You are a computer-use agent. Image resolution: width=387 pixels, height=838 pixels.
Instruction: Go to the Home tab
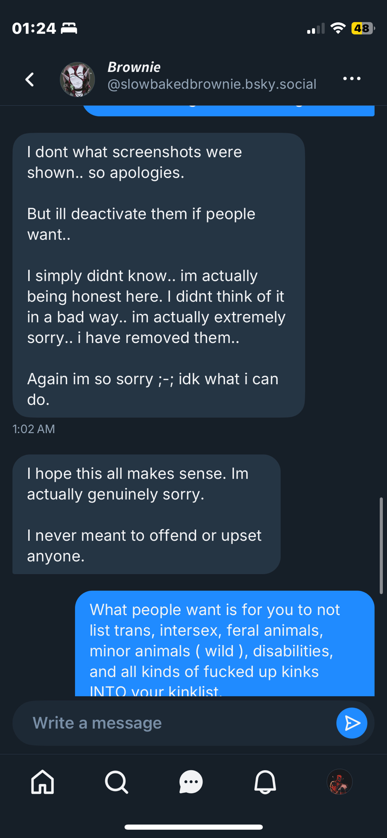(x=43, y=782)
